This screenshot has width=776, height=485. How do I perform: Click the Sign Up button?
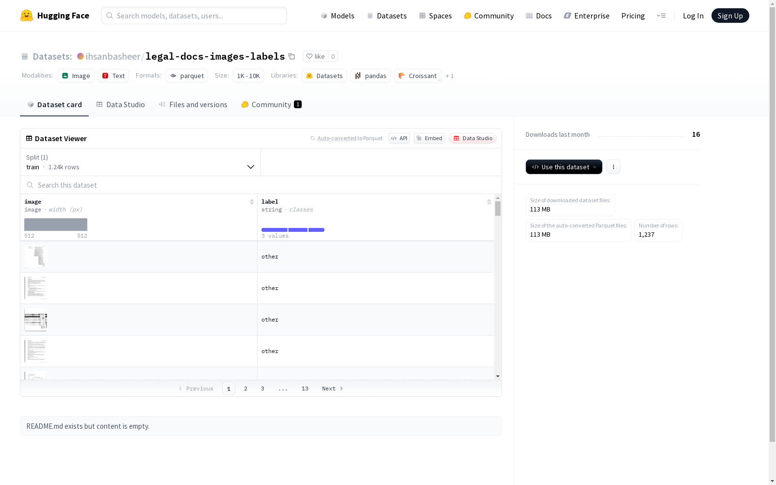pyautogui.click(x=730, y=16)
